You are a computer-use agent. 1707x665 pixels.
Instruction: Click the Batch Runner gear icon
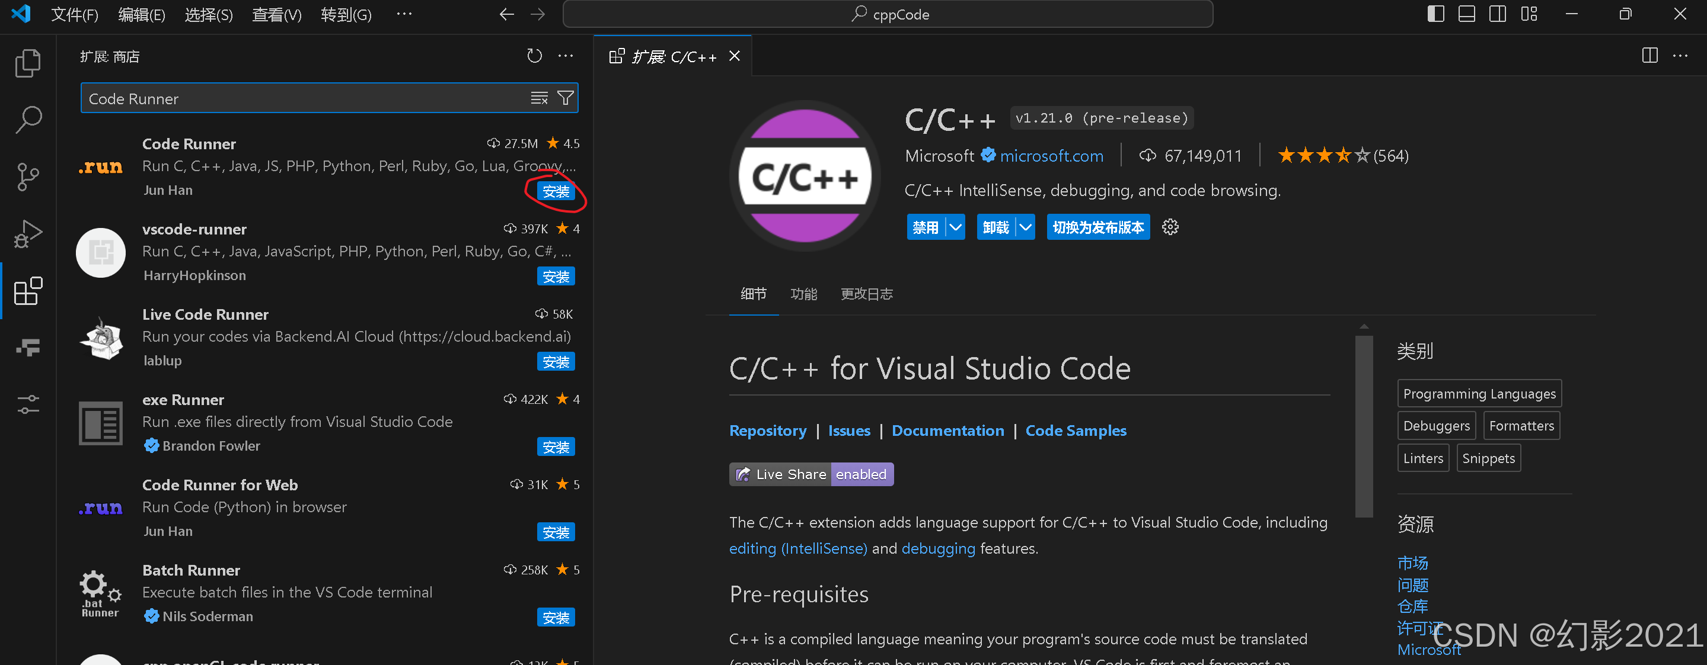point(101,593)
